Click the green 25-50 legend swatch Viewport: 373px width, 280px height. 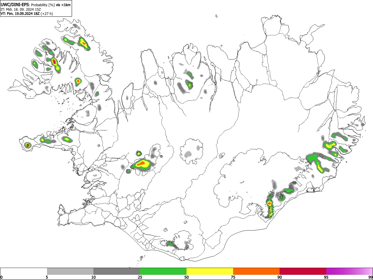(x=163, y=271)
